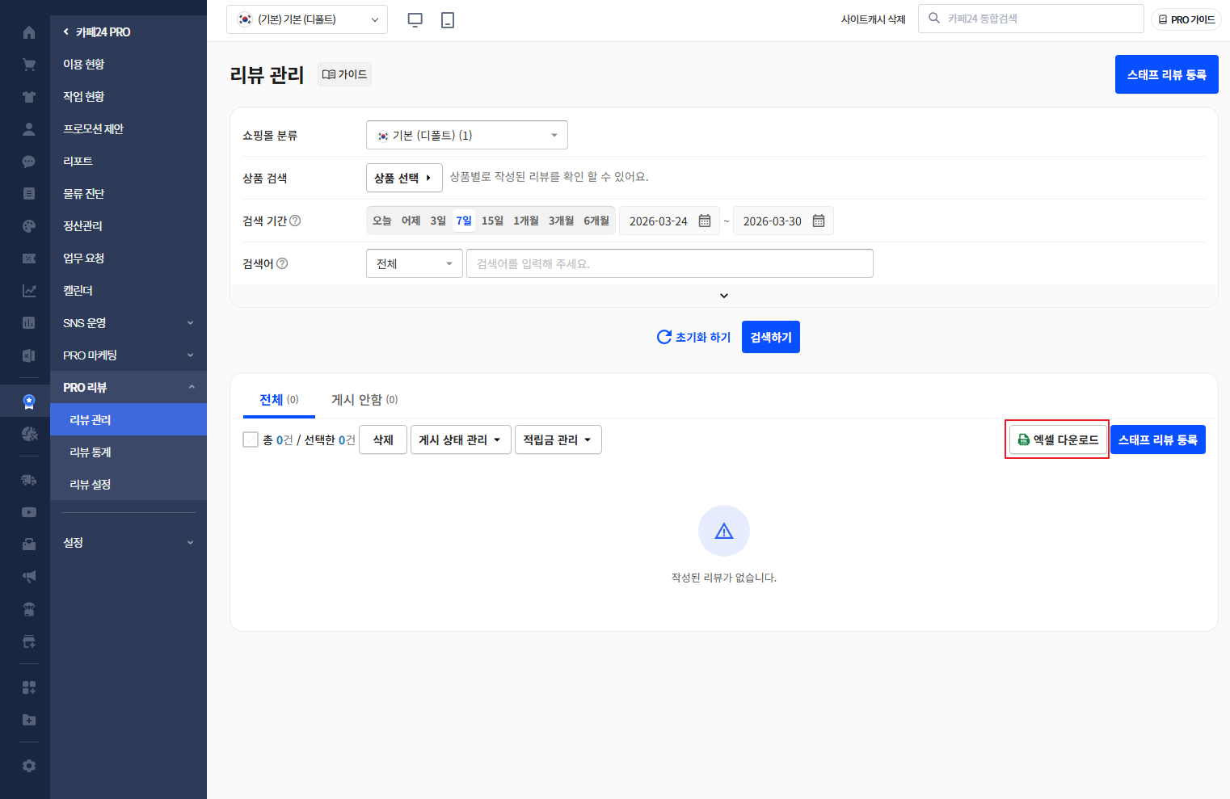
Task: Open the top (기본) 기본 (디폴트) mall selector
Action: click(x=307, y=19)
